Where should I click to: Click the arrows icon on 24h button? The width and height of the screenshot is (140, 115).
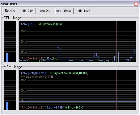24,11
